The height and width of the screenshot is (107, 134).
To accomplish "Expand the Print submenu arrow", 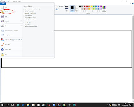I will 21,26.
